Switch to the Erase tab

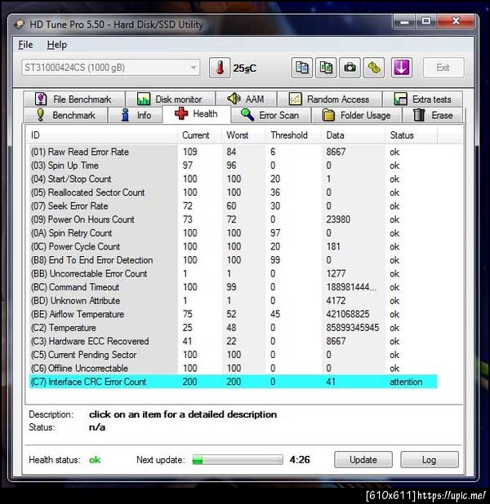pos(433,115)
